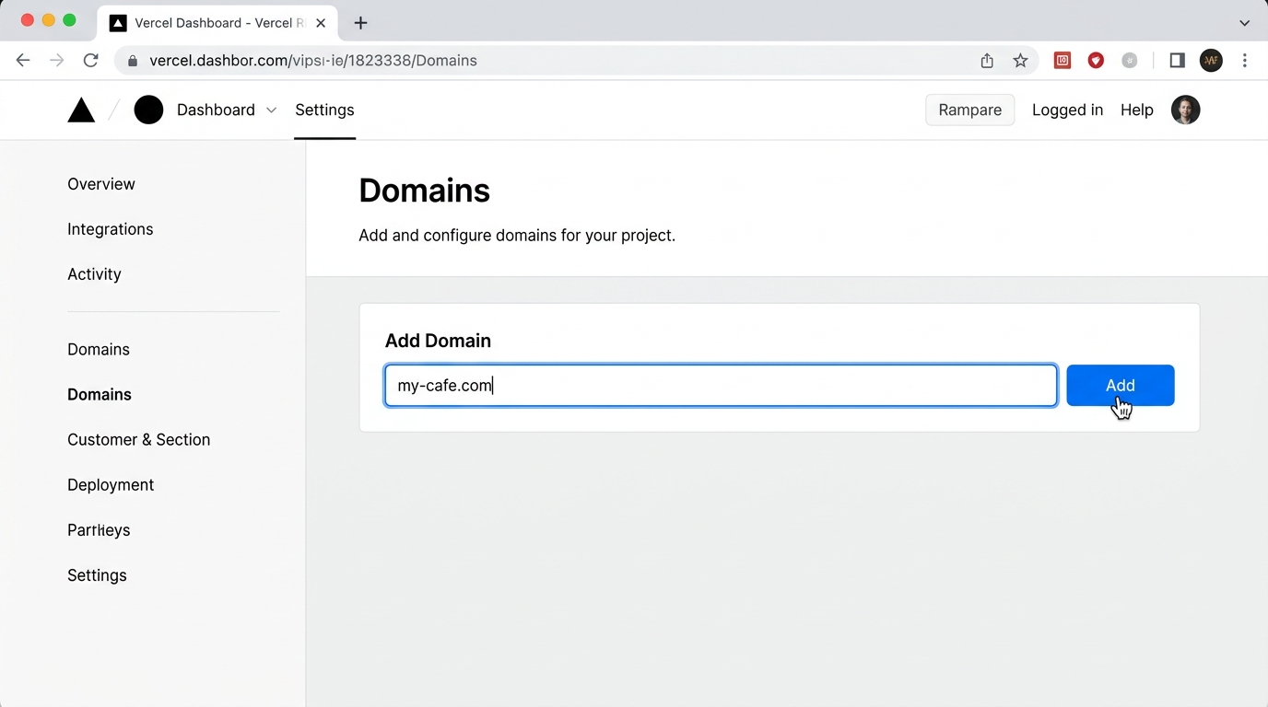Open the Chrome three-dot menu
Screen dimensions: 1268x707
click(x=1244, y=61)
